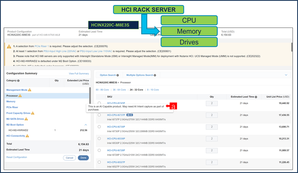Click the warnings banner scrollbar
Screen dimensions: 298x173
(292, 47)
